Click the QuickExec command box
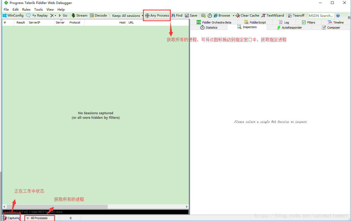The width and height of the screenshot is (351, 221). 96,212
